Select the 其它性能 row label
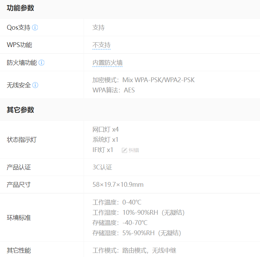Image resolution: width=260 pixels, height=257 pixels. click(19, 251)
